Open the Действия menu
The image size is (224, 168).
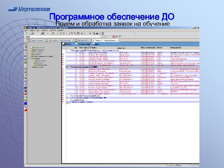[x=53, y=30]
